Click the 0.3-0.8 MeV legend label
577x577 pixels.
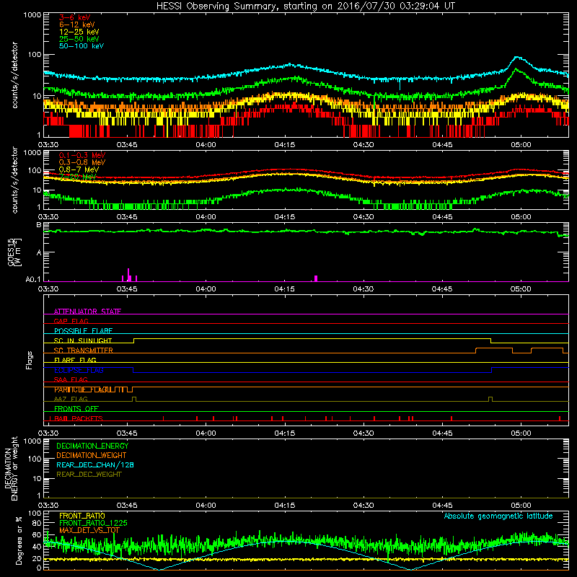click(82, 162)
